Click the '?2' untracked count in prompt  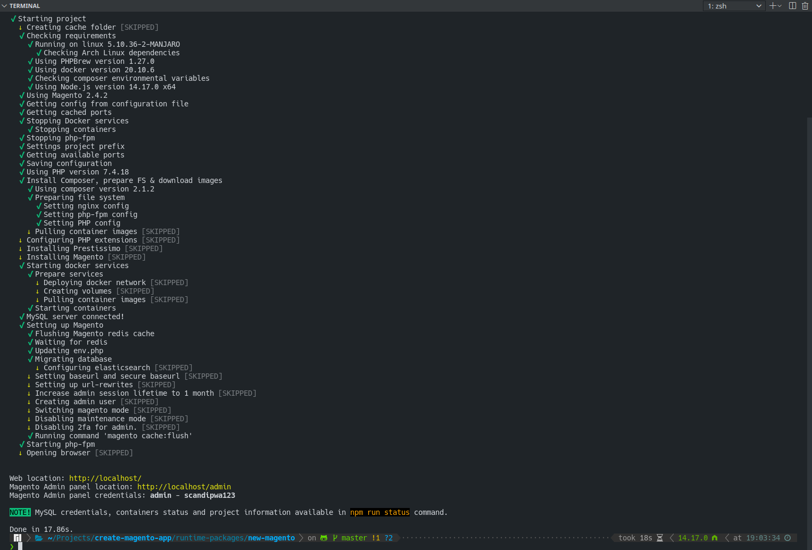388,538
